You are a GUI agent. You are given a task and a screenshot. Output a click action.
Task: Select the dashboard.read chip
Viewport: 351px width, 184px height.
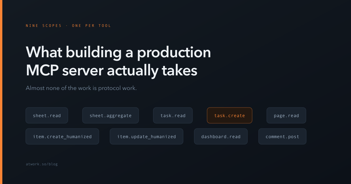click(221, 136)
